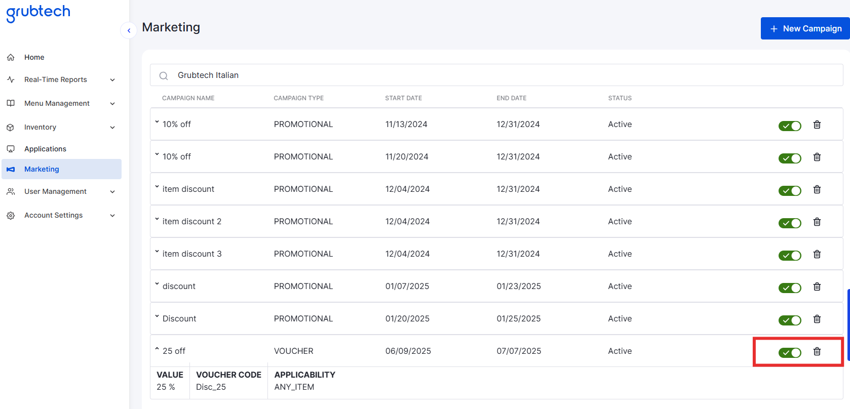This screenshot has width=850, height=409.
Task: Toggle off the 10% off campaign starting 11/20/2024
Action: pyautogui.click(x=790, y=158)
